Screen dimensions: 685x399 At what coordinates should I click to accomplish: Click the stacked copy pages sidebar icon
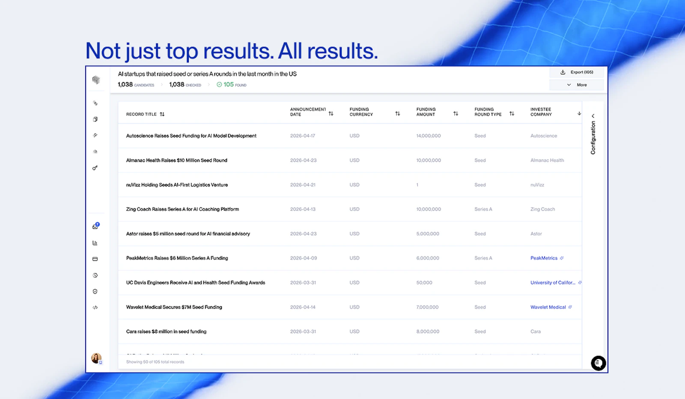pyautogui.click(x=95, y=119)
